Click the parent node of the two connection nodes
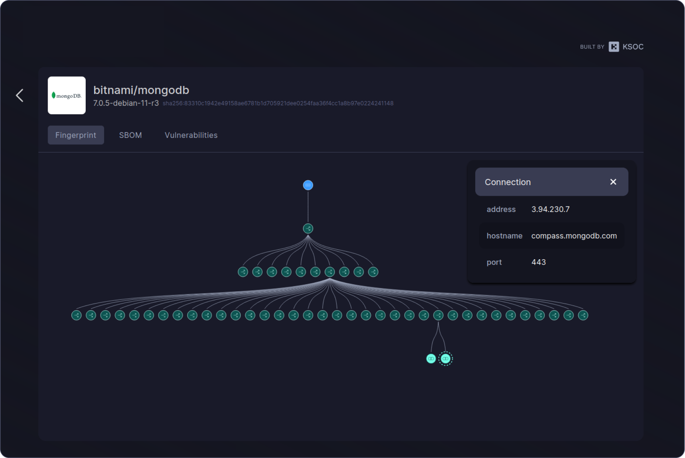685x458 pixels. tap(438, 315)
